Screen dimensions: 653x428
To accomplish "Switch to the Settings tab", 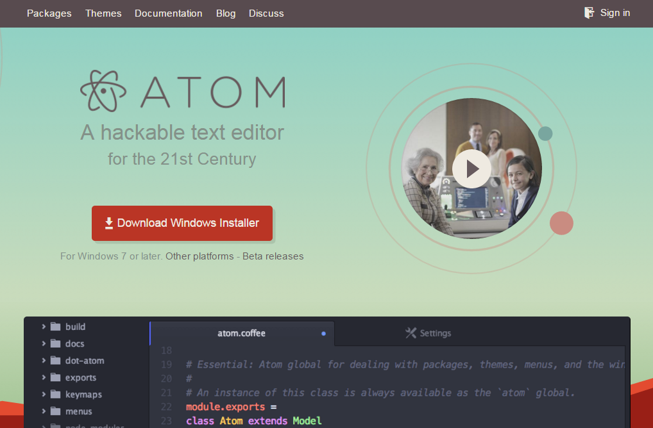I will point(428,333).
